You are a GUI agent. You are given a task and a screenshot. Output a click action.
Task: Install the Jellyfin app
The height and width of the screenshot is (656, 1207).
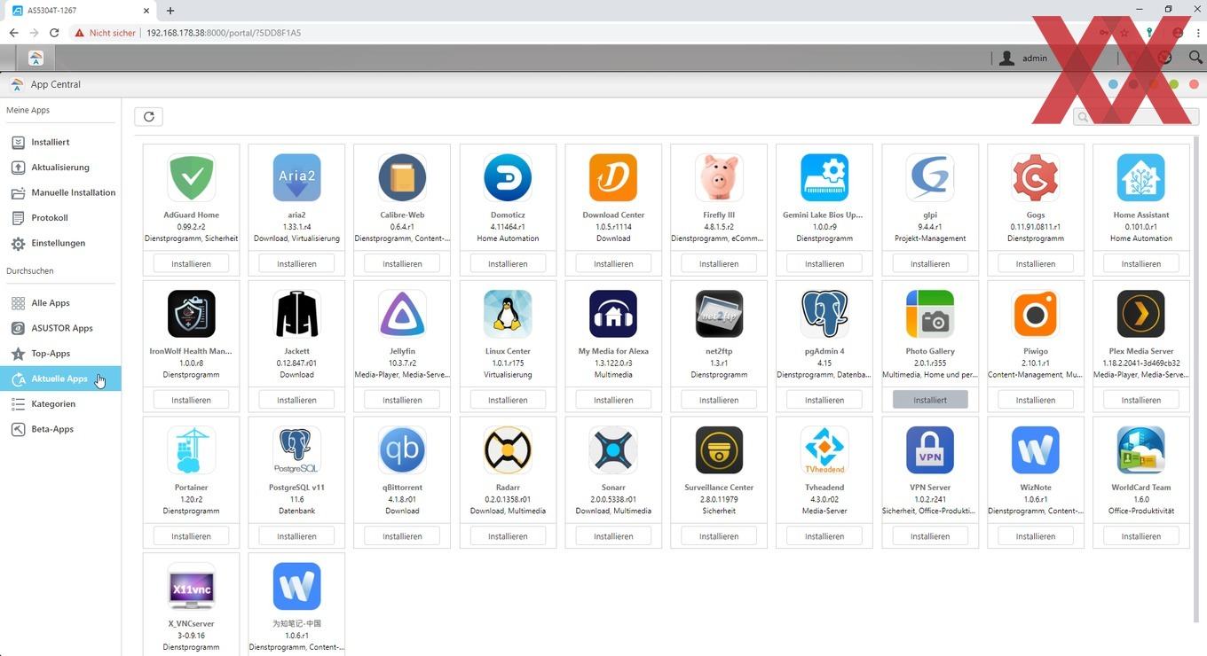coord(402,400)
